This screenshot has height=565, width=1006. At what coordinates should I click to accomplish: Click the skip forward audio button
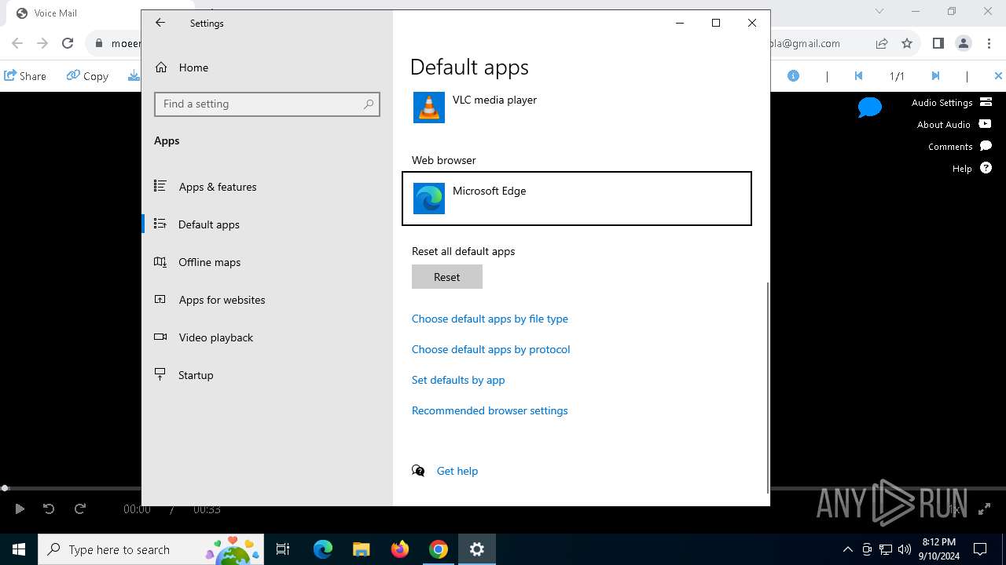[80, 509]
